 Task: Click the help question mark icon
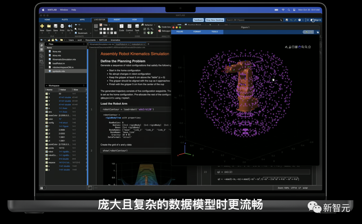[x=299, y=20]
